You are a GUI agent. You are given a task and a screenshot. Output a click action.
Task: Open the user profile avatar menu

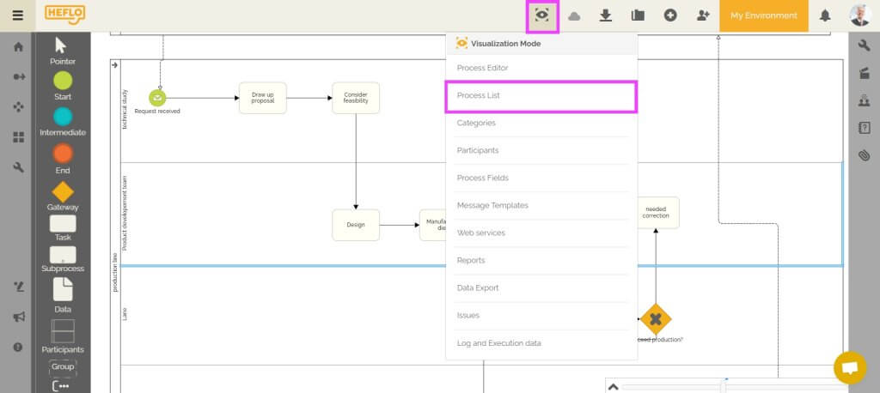click(x=859, y=15)
